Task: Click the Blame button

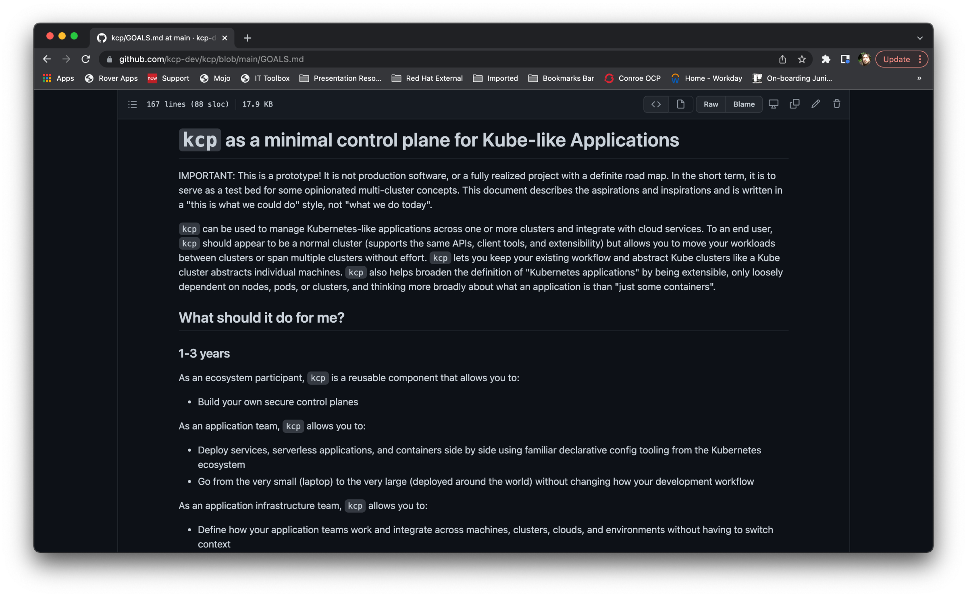Action: click(744, 104)
